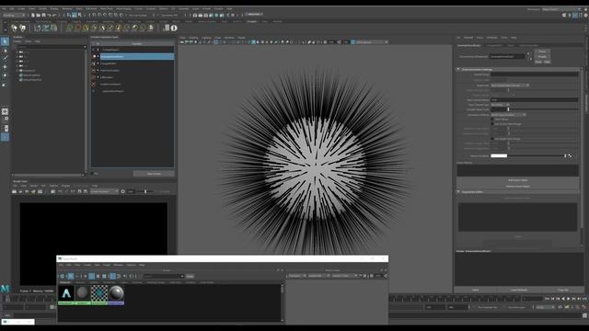
Task: Select the first node tab in Attribute Editor
Action: coord(469,45)
